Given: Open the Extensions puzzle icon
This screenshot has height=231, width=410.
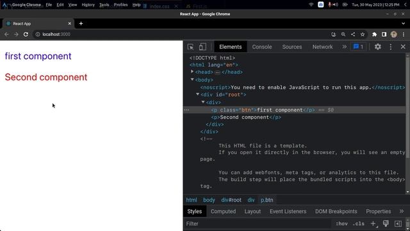Looking at the screenshot, I should pyautogui.click(x=374, y=34).
